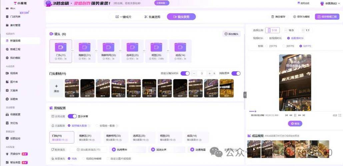The width and height of the screenshot is (343, 166).
Task: Enter fullscreen for the video preview
Action: point(340,115)
